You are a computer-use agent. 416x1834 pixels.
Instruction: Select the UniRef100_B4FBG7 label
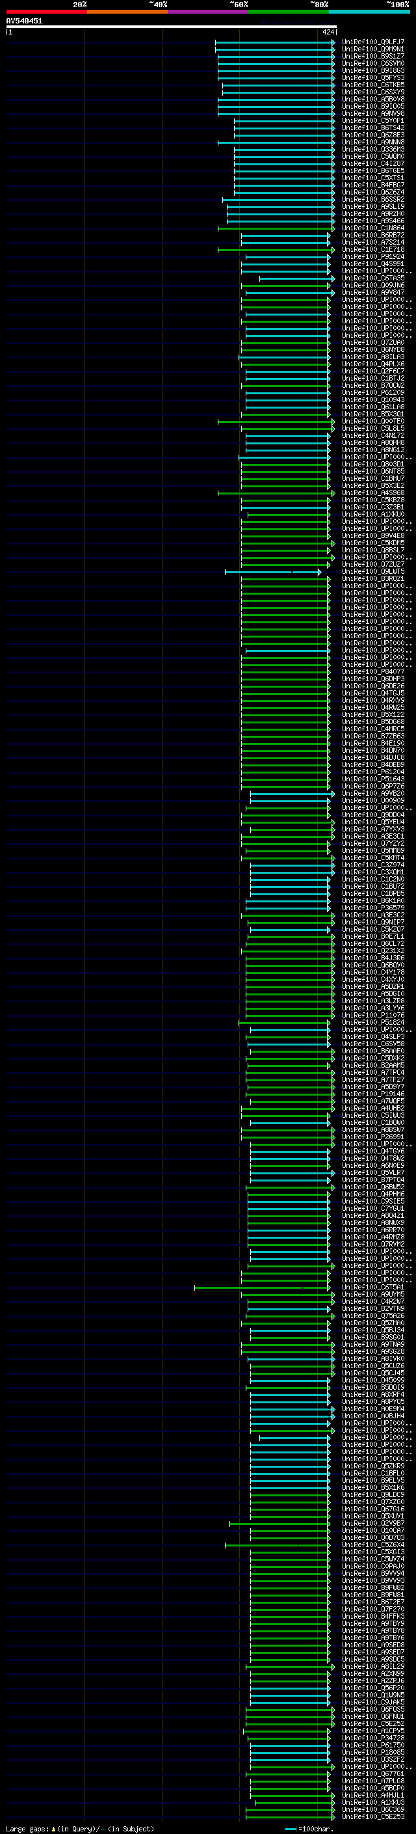pyautogui.click(x=372, y=185)
